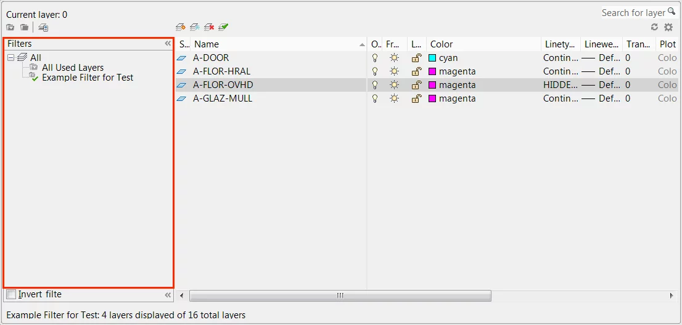Click Delete Layer icon with red X

(x=209, y=27)
